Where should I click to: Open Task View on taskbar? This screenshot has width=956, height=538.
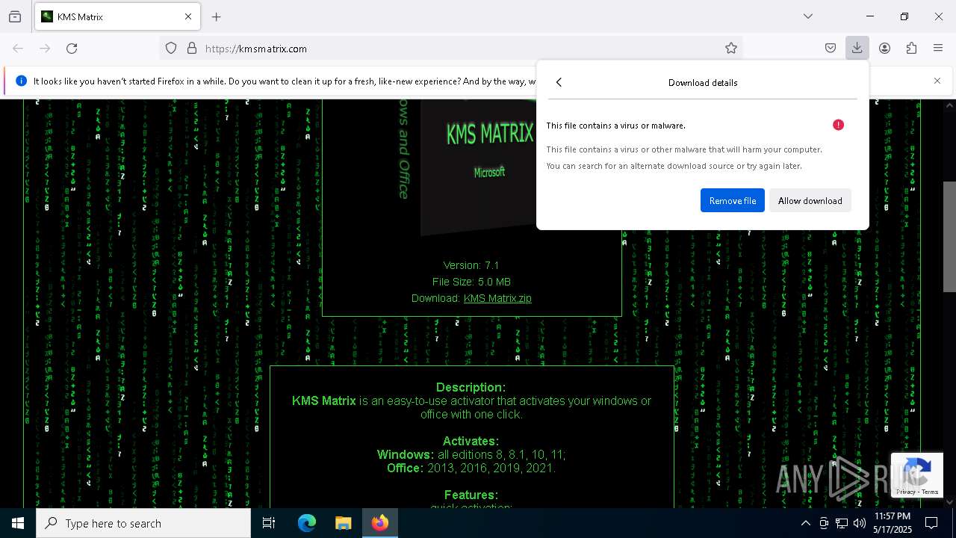(269, 523)
